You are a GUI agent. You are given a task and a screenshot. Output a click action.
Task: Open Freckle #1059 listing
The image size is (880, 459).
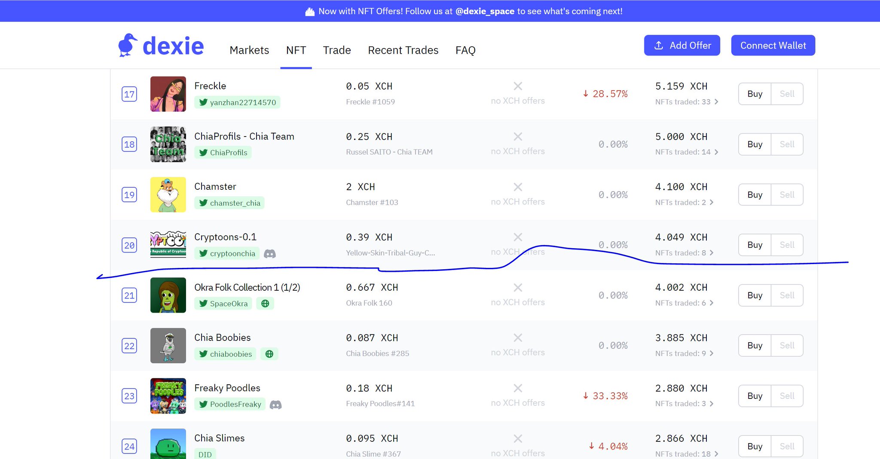[x=370, y=102]
